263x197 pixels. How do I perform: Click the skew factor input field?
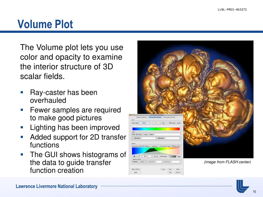[167, 134]
